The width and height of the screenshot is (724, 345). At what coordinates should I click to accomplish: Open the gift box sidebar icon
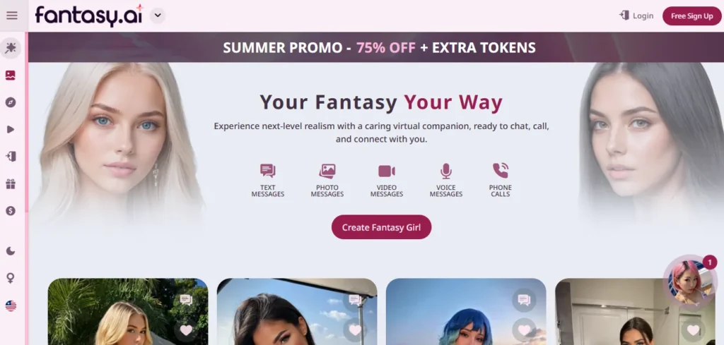tap(11, 183)
